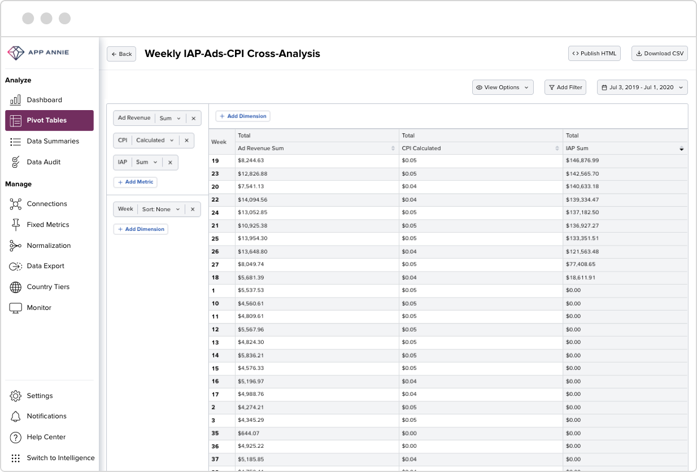The image size is (697, 472).
Task: Toggle sort on the IAP Sum column
Action: (x=681, y=148)
